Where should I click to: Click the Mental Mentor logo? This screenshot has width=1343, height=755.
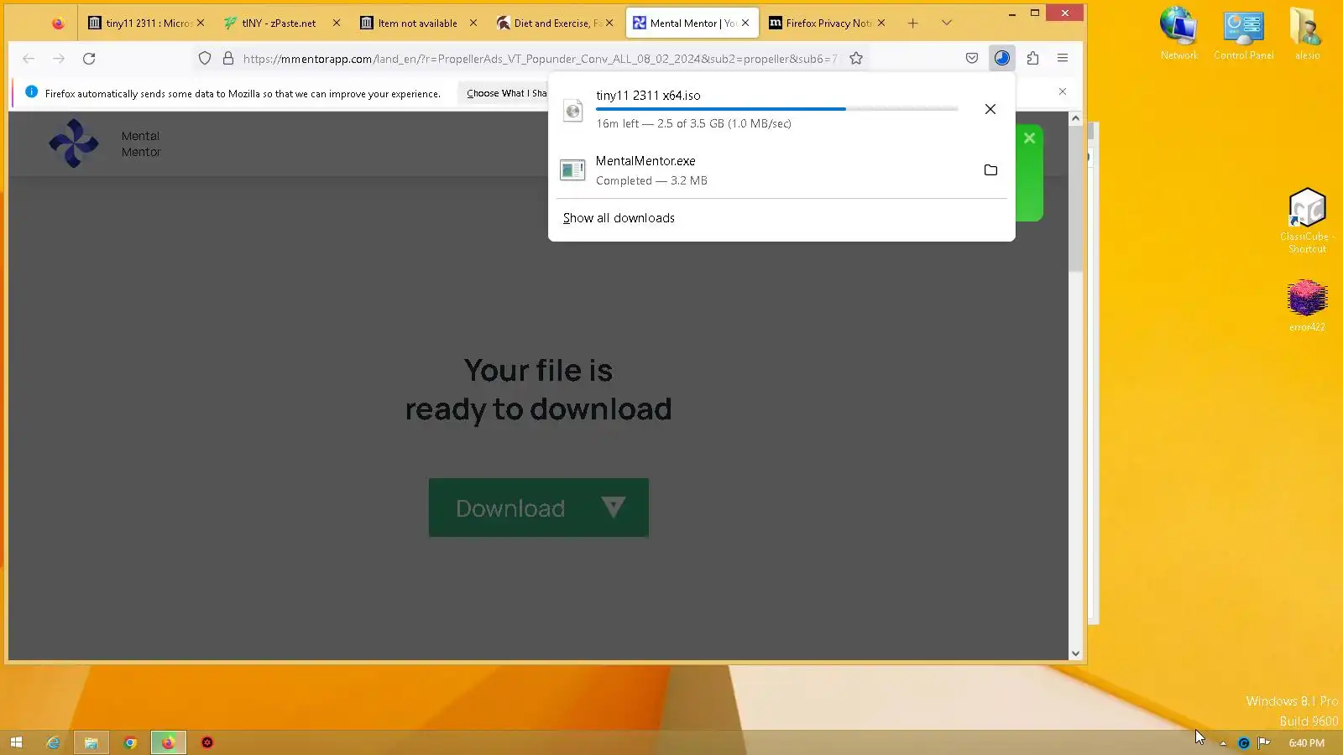point(74,143)
